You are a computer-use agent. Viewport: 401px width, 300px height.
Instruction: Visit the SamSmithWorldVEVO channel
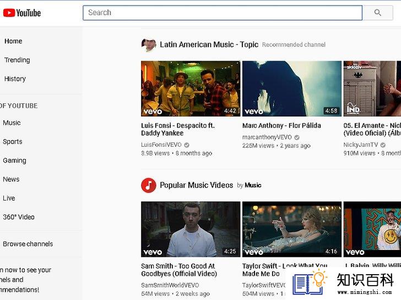(x=170, y=285)
